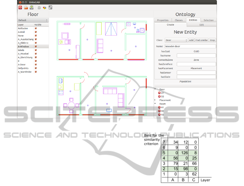The image size is (244, 186).
Task: Delete entity D1 via red X icon
Action: pyautogui.click(x=159, y=93)
